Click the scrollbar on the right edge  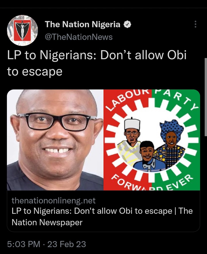[206, 97]
